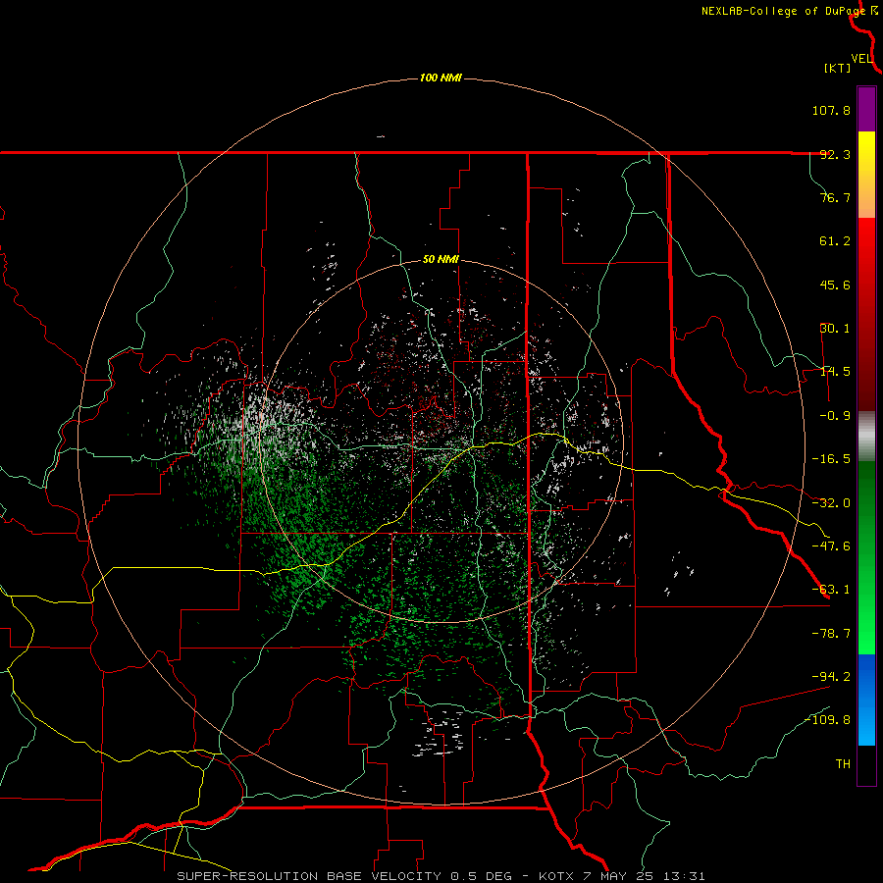Click the 14.5 legend value
This screenshot has width=883, height=883.
click(835, 372)
